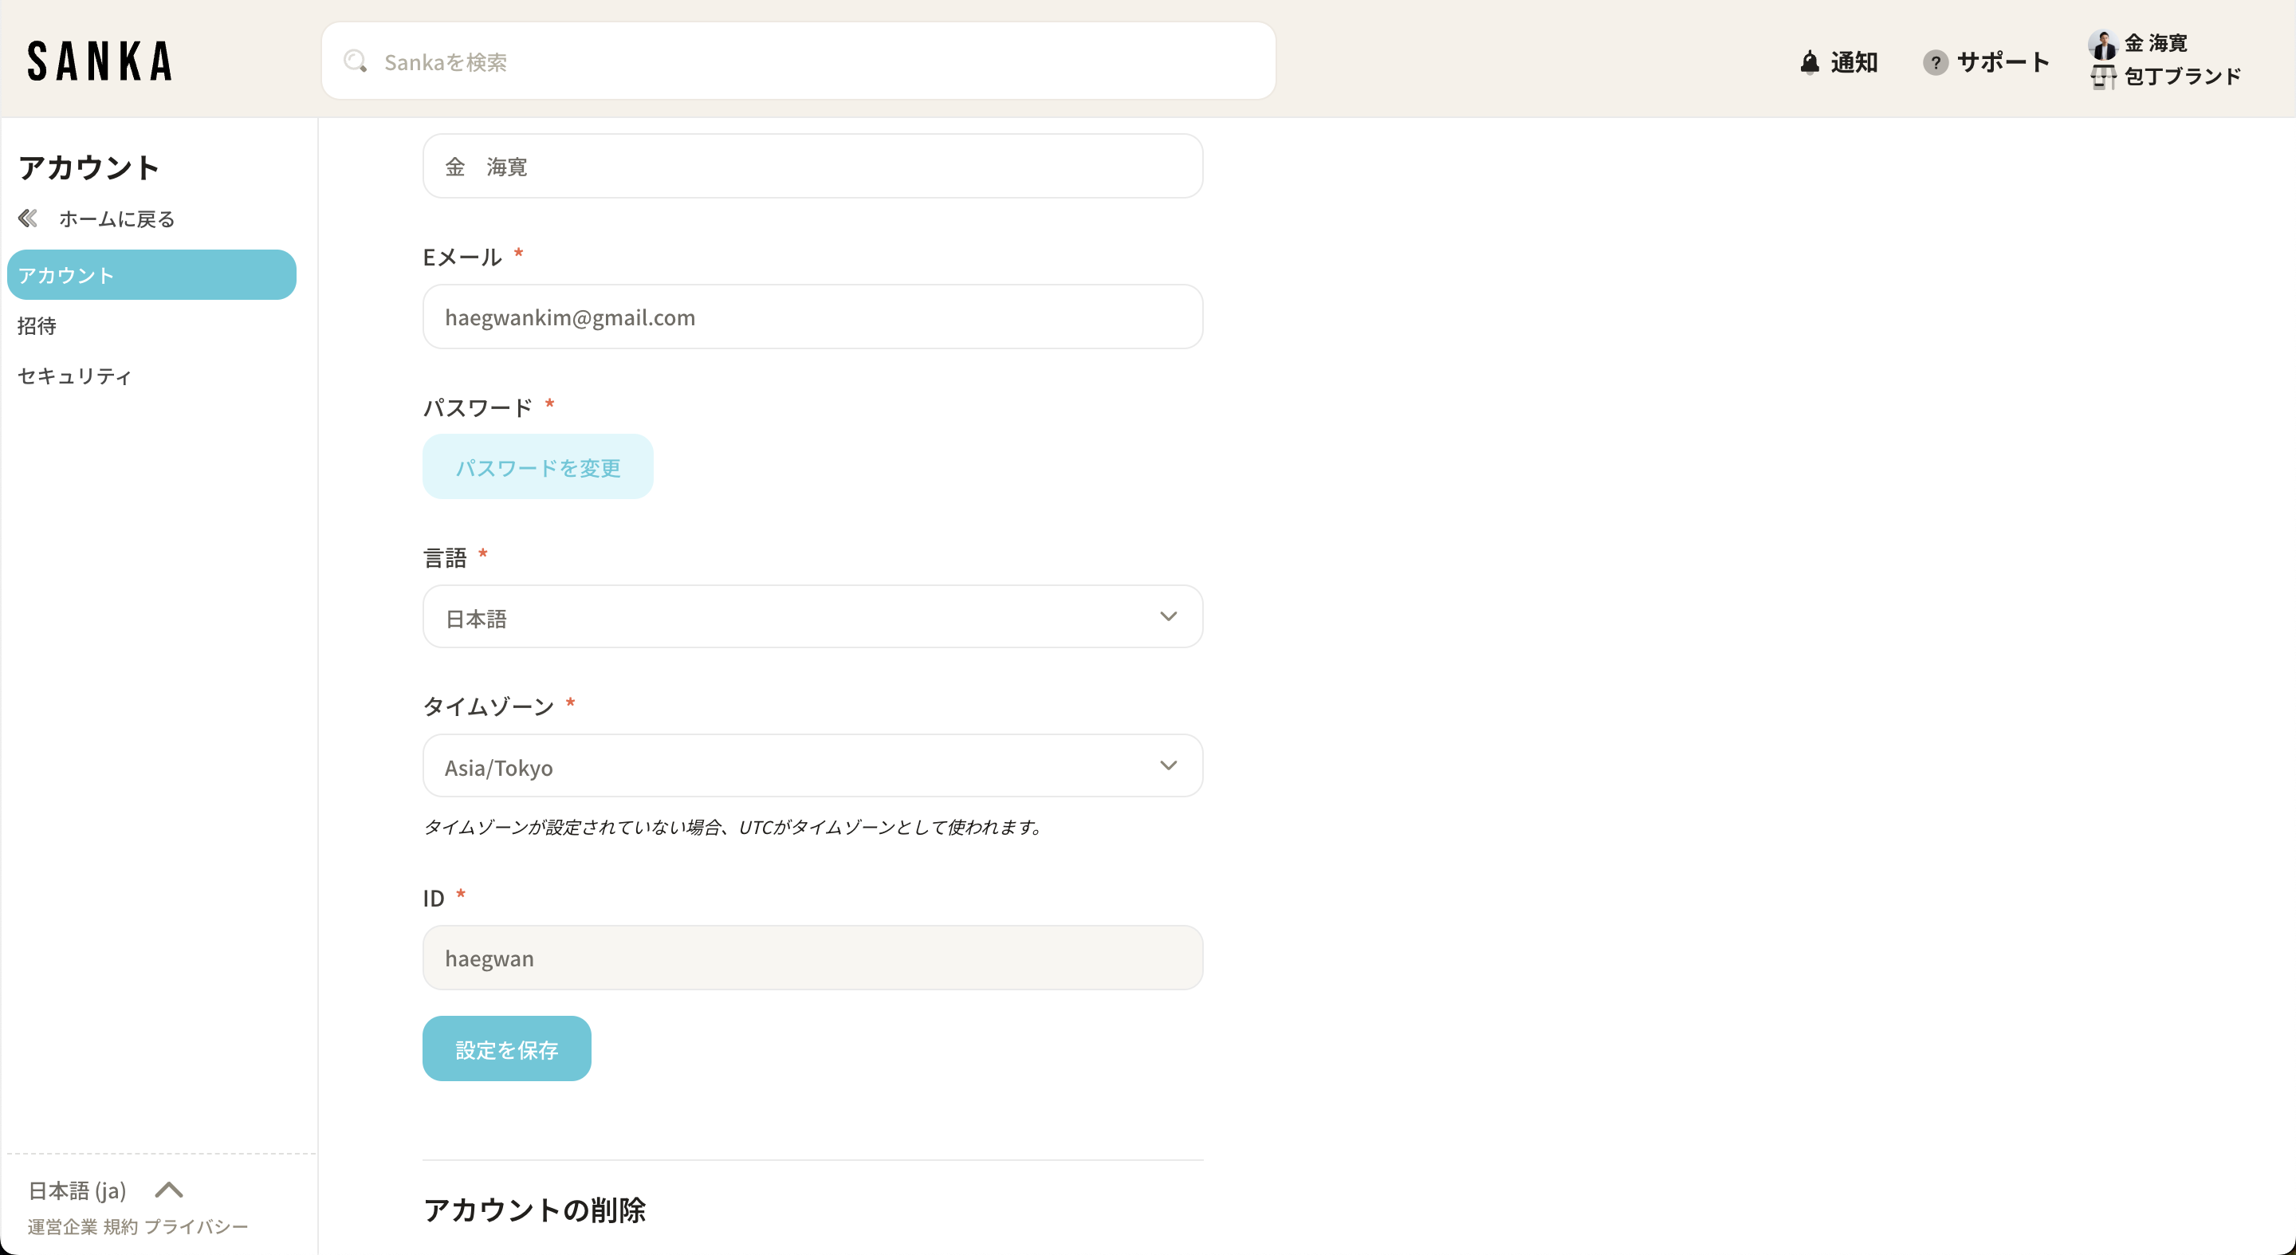Click the support question mark icon

pyautogui.click(x=1935, y=62)
